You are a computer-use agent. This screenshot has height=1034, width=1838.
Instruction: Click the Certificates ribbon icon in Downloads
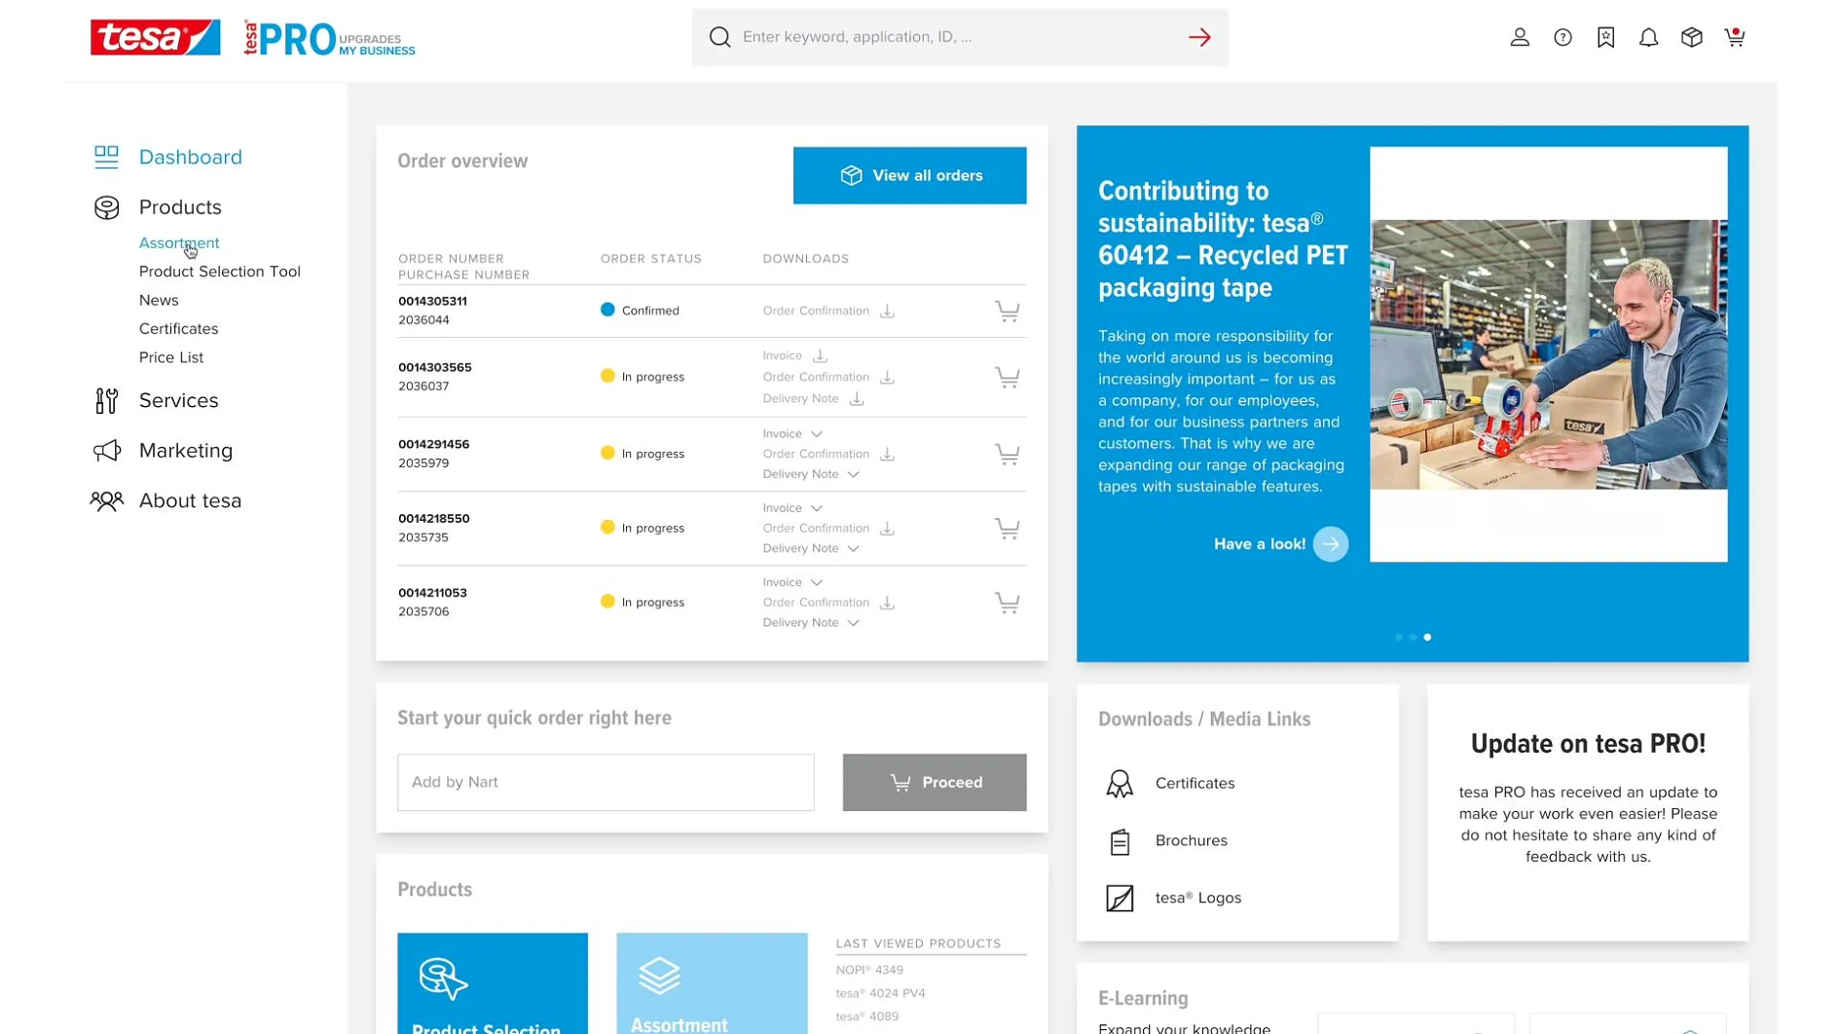(x=1120, y=784)
